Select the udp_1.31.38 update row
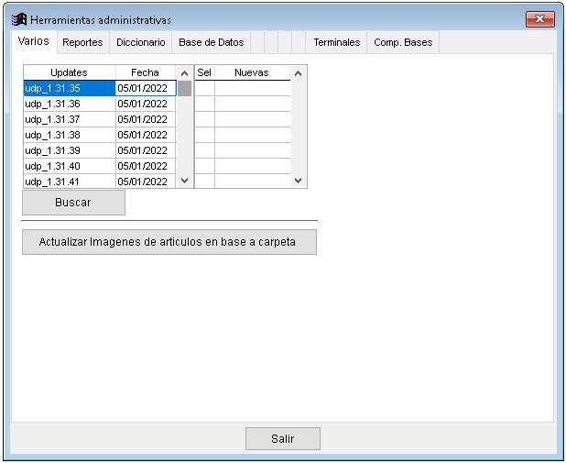566x463 pixels. coord(69,135)
